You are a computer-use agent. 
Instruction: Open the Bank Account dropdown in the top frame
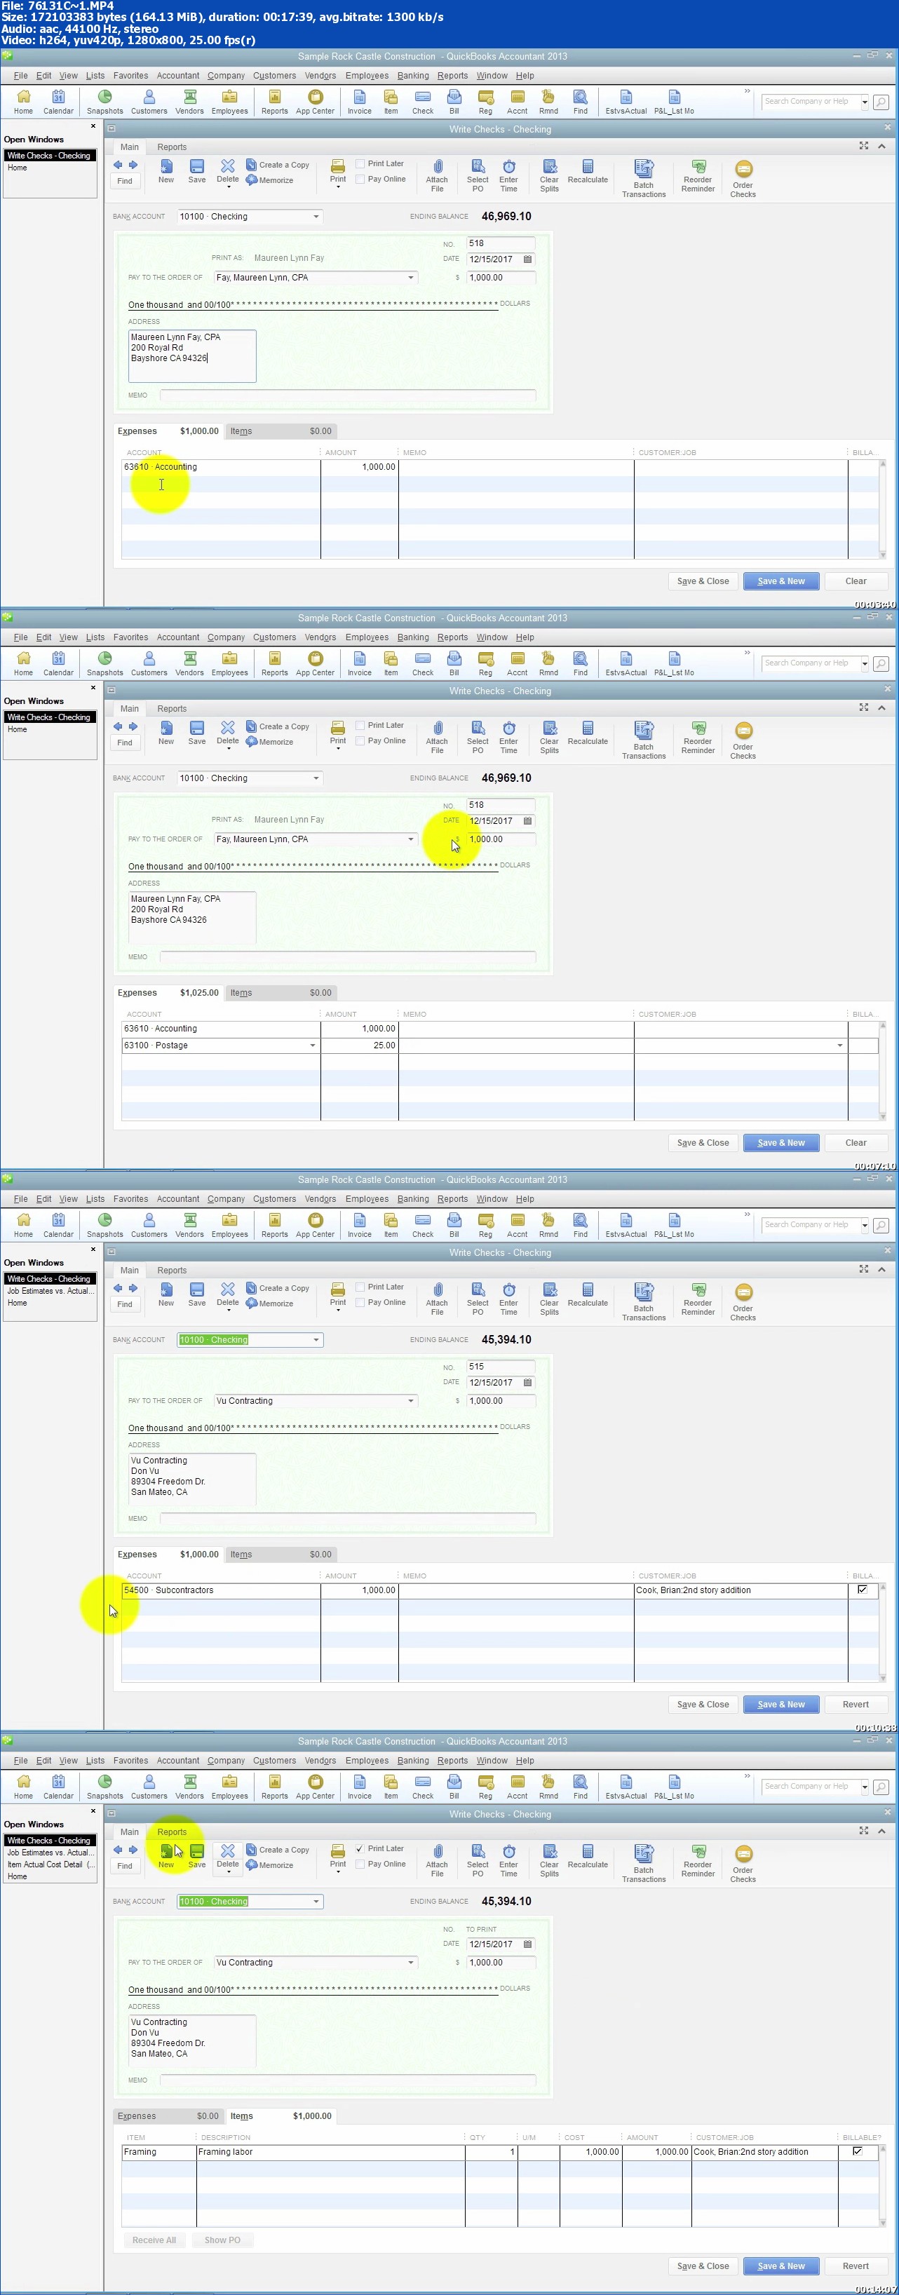[x=316, y=217]
